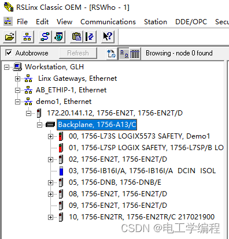229x239 pixels.
Task: Switch to details list view button
Action: (135, 53)
